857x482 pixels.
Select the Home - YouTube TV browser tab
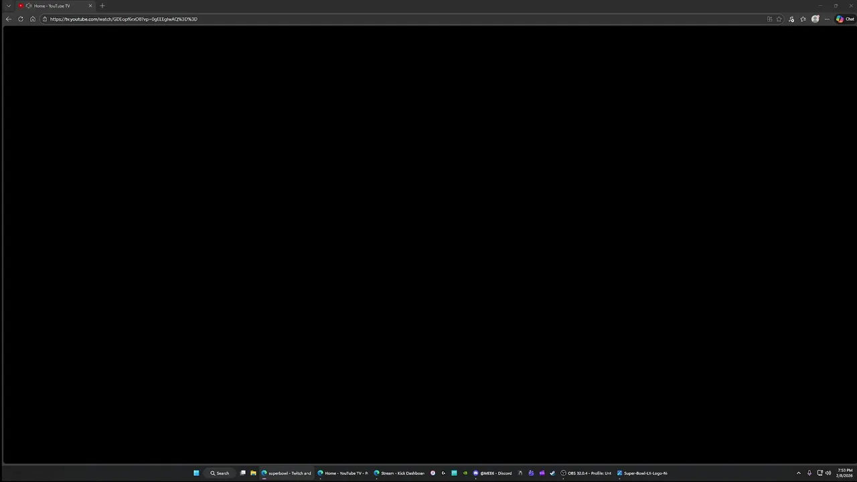56,6
